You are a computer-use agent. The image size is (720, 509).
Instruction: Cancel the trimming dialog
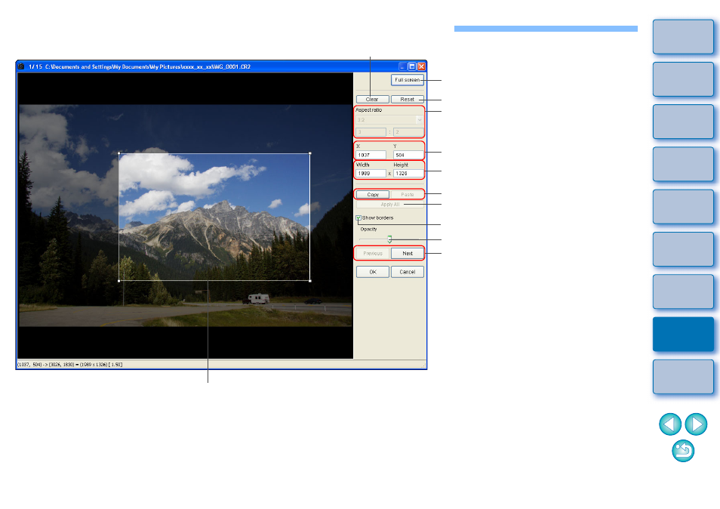coord(408,272)
